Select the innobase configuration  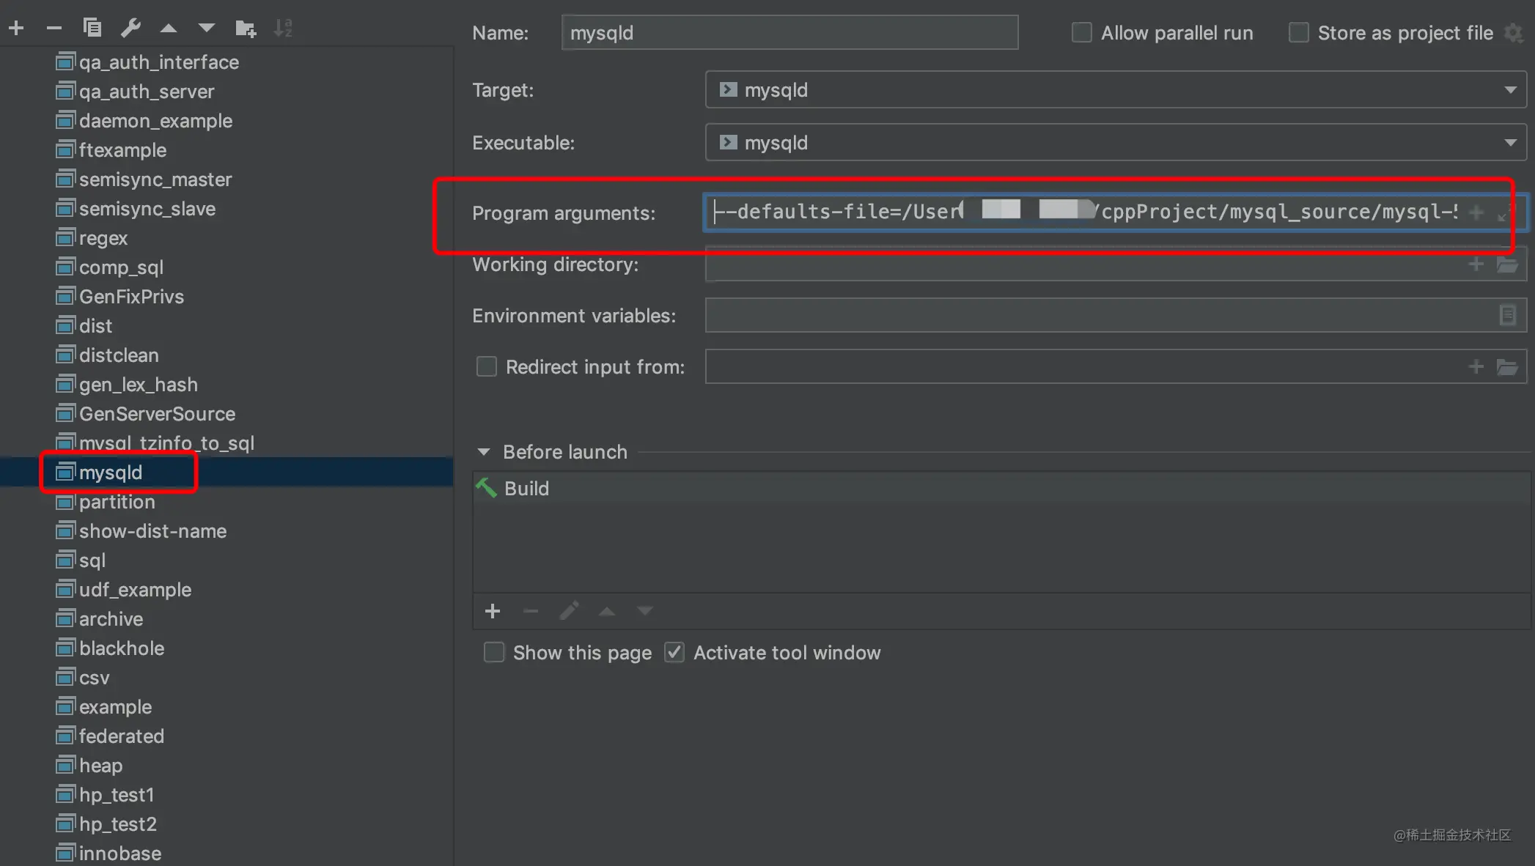pyautogui.click(x=119, y=854)
